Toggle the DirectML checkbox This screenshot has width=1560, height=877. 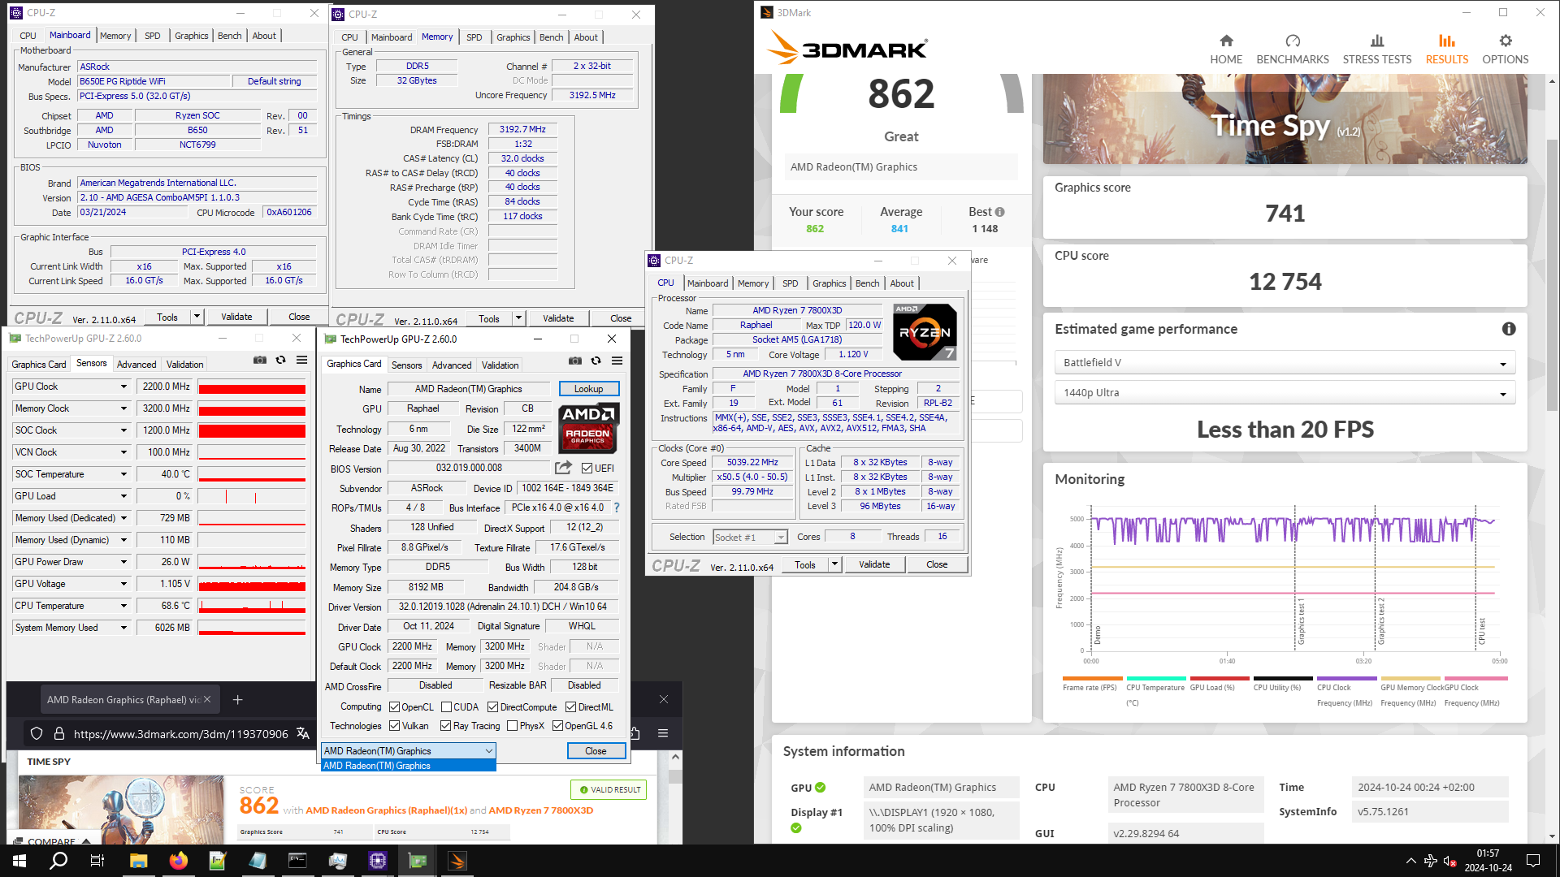tap(570, 707)
